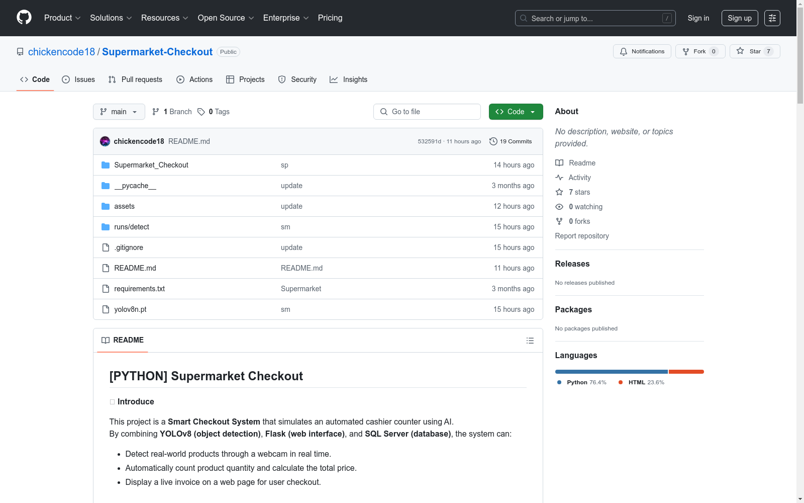Select the README tab heading

(x=123, y=340)
